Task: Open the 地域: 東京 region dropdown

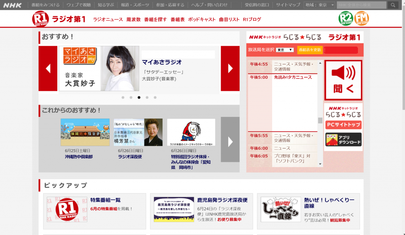Action: point(320,5)
